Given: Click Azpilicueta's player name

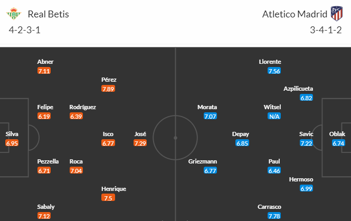Looking at the screenshot, I should 298,89.
